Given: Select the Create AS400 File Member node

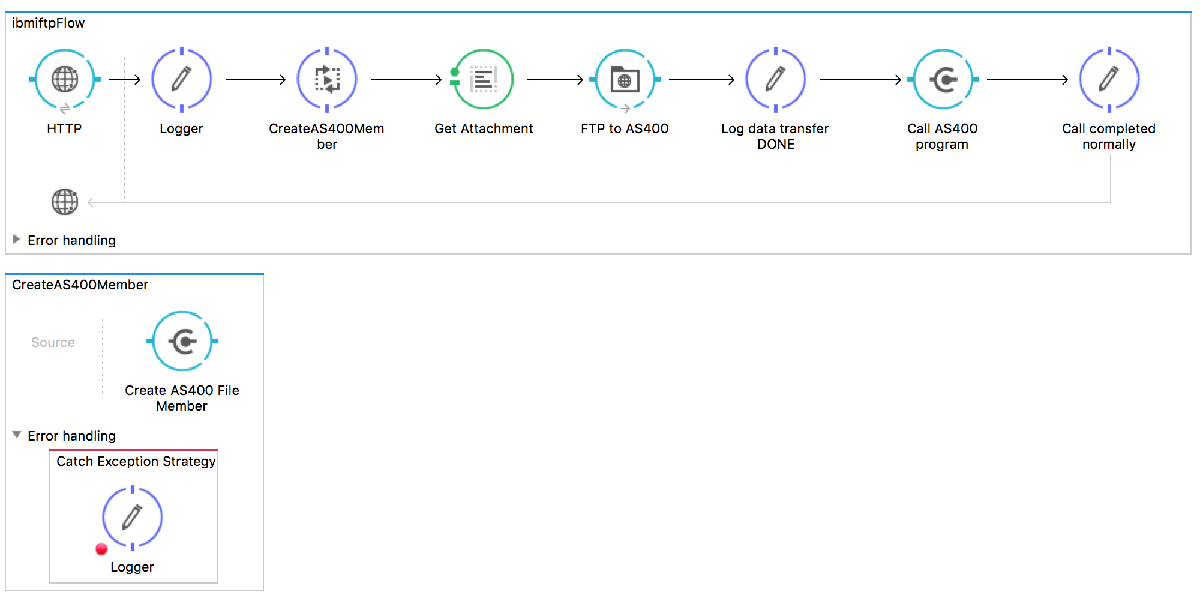Looking at the screenshot, I should pos(182,341).
